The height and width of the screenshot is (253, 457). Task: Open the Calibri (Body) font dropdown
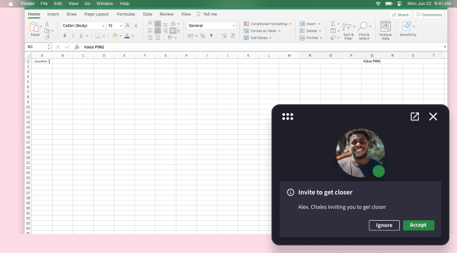coord(83,26)
